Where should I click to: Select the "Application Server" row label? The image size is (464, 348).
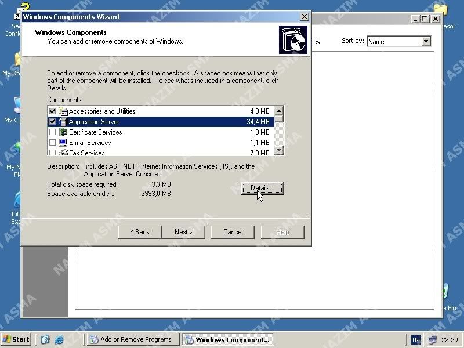[94, 122]
